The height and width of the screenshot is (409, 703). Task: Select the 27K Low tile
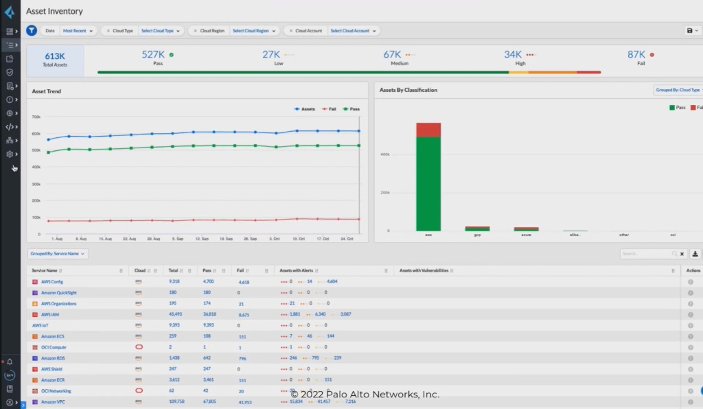(278, 58)
